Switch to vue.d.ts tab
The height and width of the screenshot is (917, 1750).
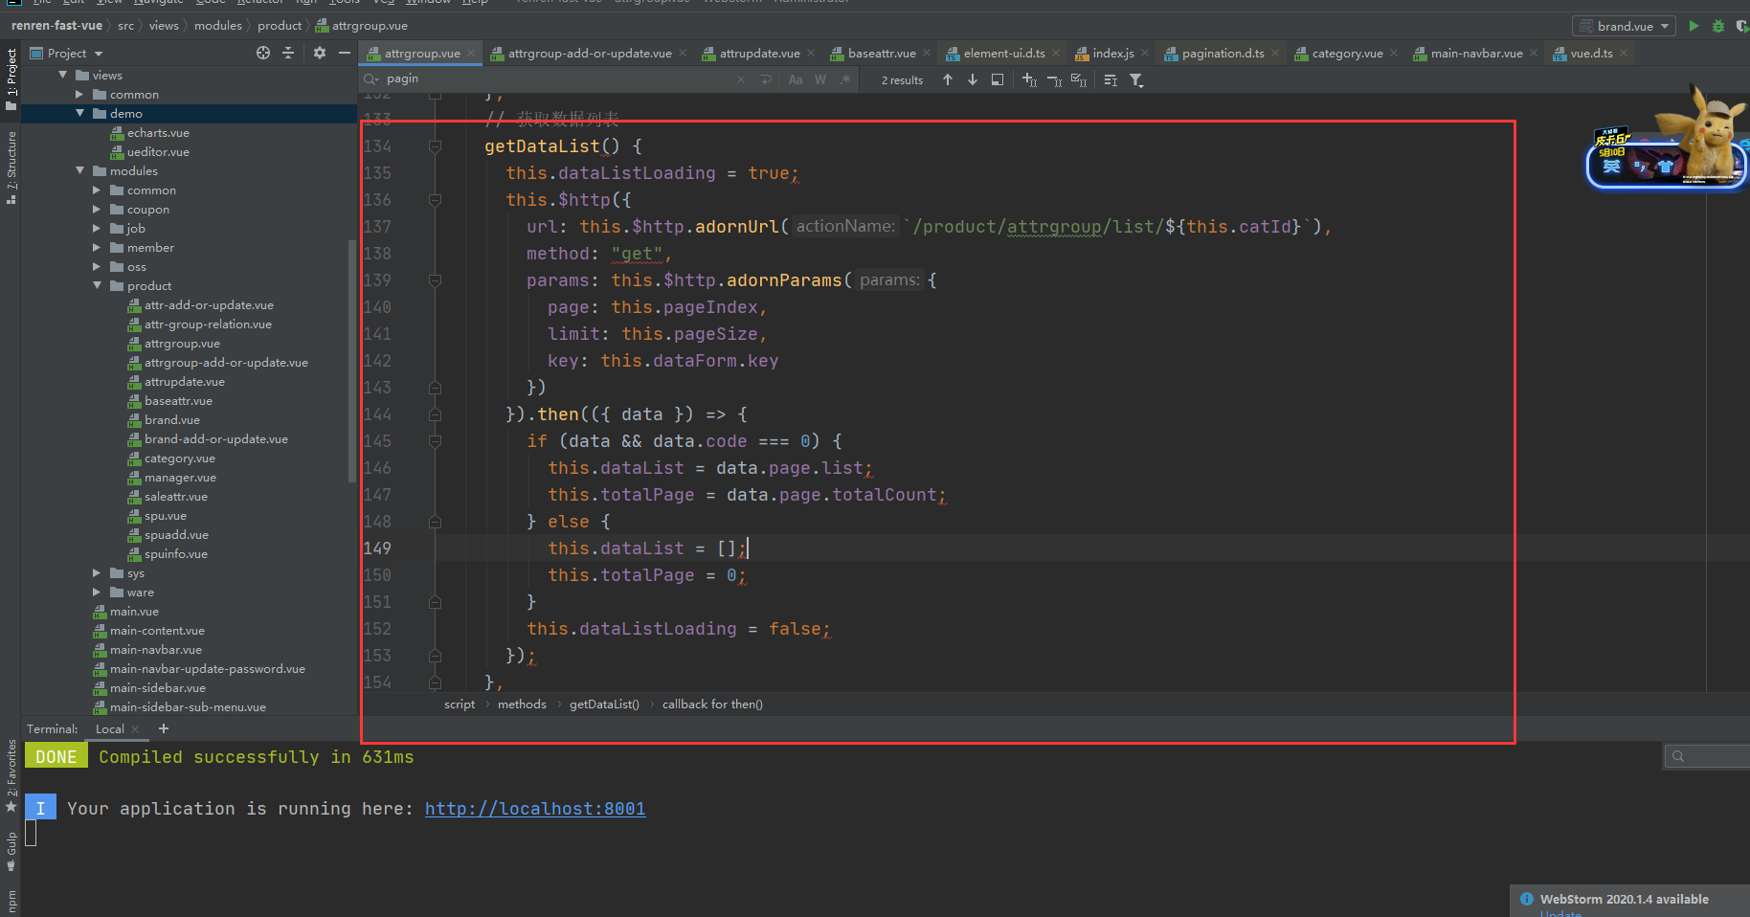tap(1591, 54)
